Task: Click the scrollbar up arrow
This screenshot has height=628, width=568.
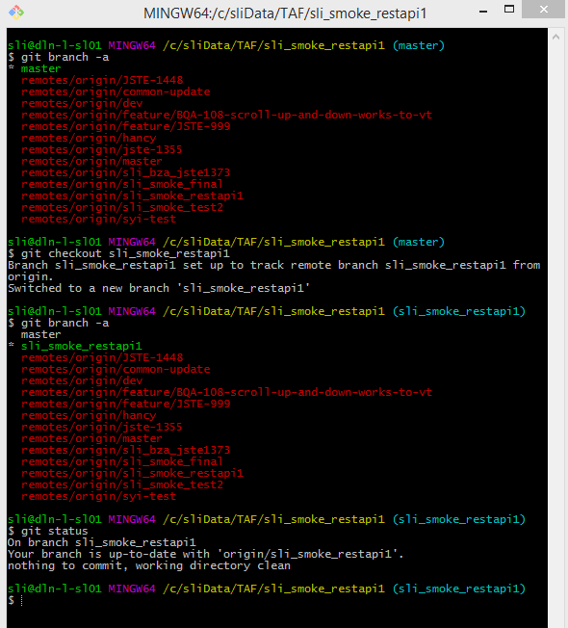Action: point(555,38)
